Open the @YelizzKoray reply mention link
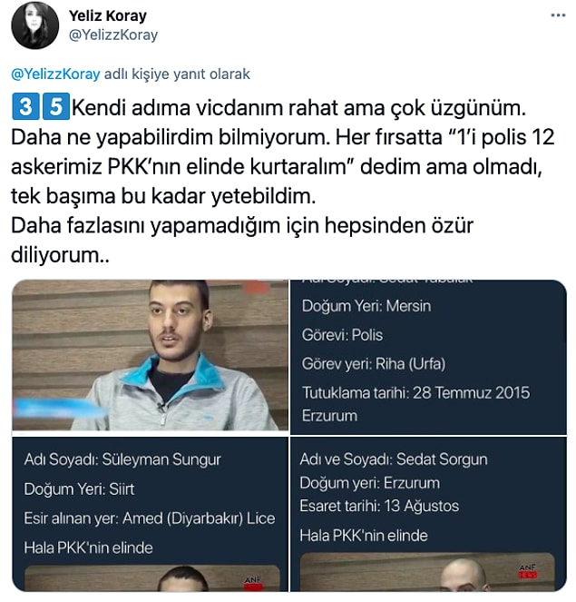The height and width of the screenshot is (602, 576). point(55,74)
